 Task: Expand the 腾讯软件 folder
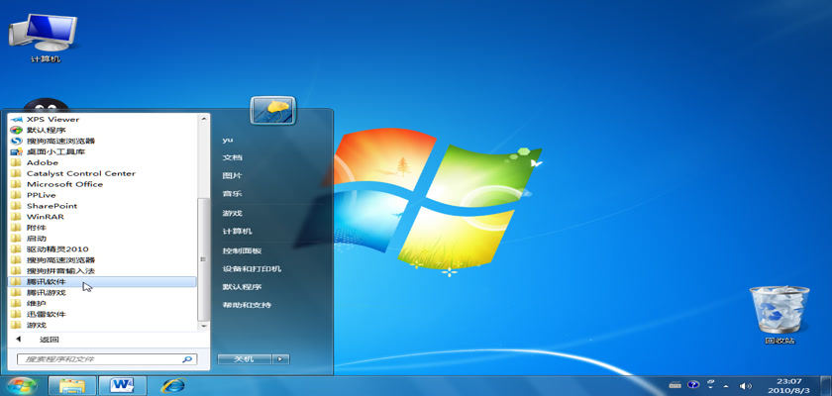click(47, 281)
